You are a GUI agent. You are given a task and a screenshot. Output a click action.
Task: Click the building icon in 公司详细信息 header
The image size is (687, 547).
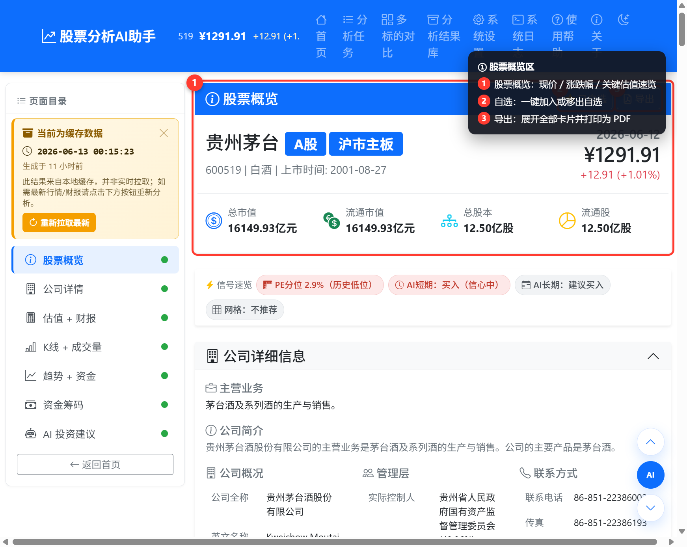click(x=212, y=356)
